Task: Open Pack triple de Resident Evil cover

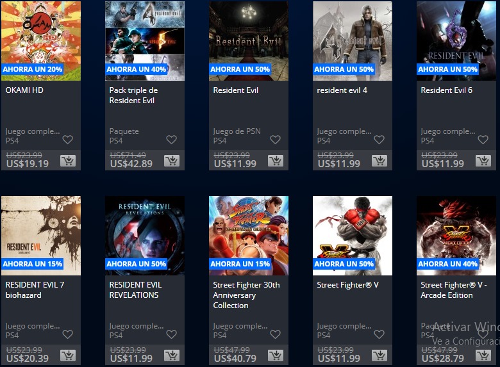Action: 145,41
